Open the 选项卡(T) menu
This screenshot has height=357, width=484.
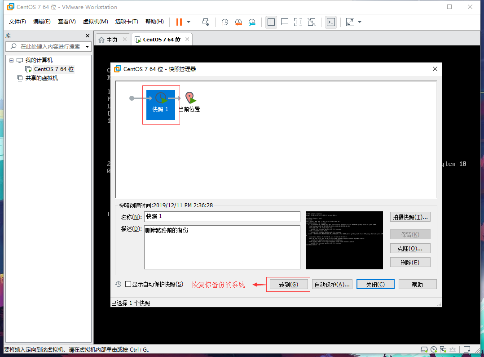(x=127, y=22)
